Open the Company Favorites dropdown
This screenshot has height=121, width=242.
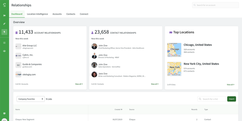click(31, 99)
